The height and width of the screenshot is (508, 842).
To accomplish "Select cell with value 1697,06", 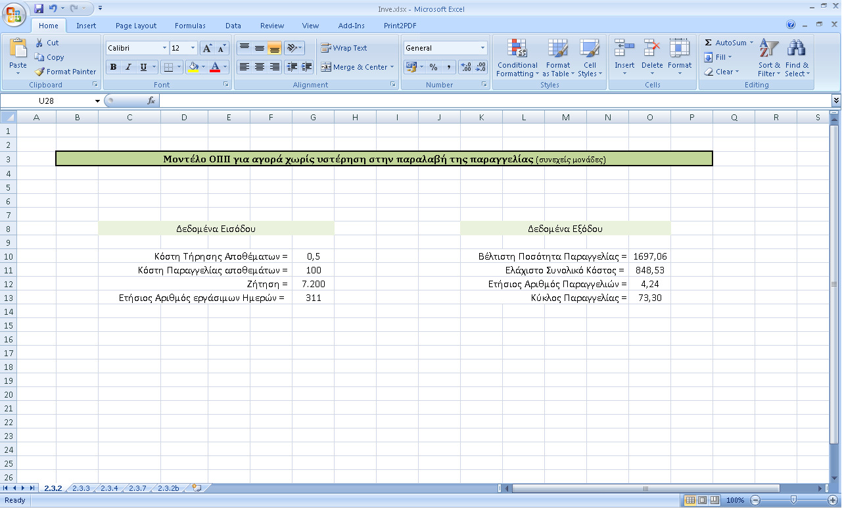I will click(x=649, y=256).
